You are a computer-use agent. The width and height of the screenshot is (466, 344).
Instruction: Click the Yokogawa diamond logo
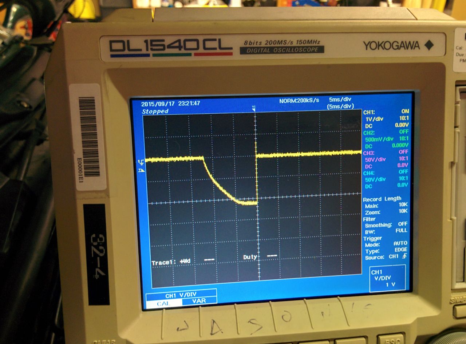(429, 45)
